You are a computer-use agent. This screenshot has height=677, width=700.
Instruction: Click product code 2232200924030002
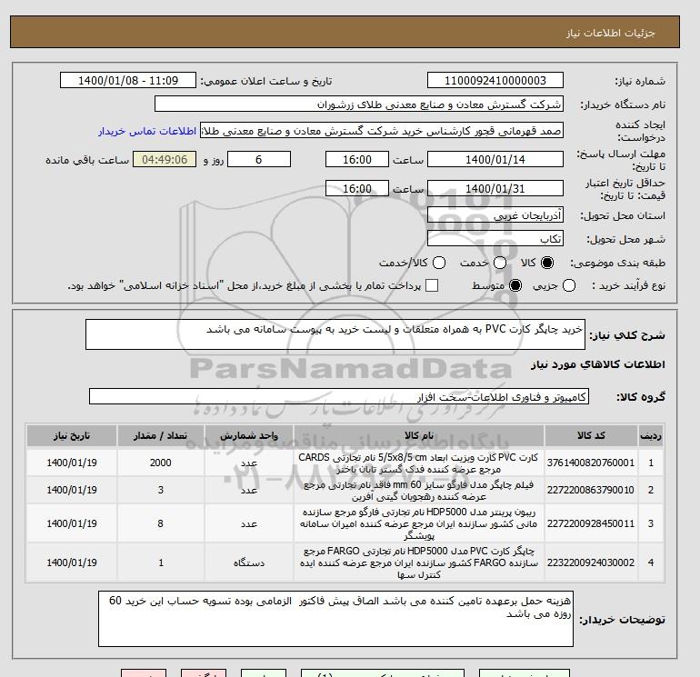click(x=591, y=563)
